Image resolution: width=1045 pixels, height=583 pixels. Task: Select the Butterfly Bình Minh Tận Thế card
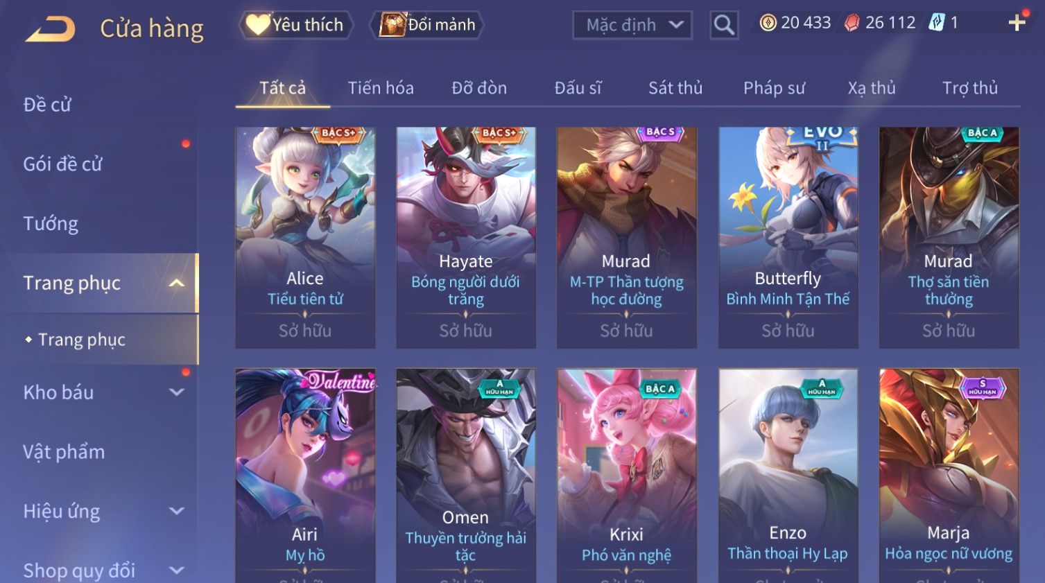coord(788,238)
